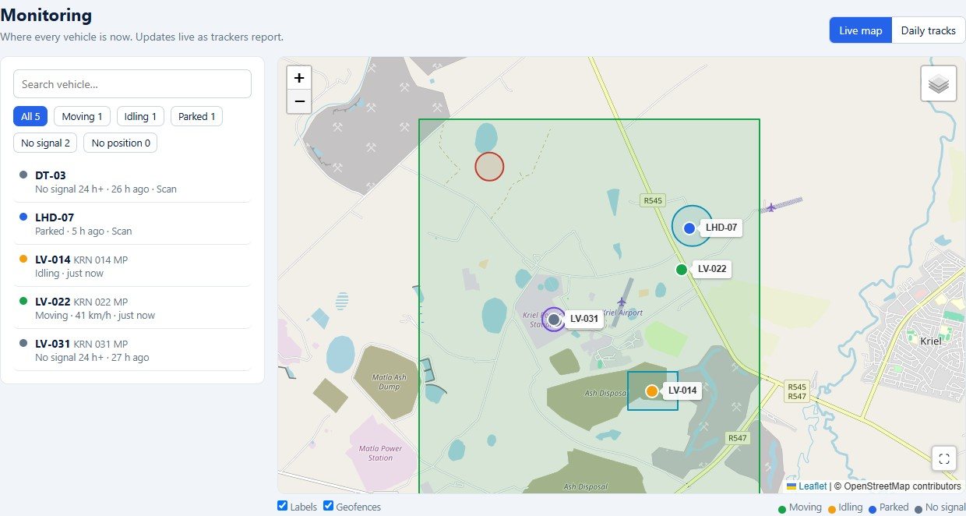Click the LV-031 grey map marker
Viewport: 966px width, 516px height.
(x=554, y=319)
